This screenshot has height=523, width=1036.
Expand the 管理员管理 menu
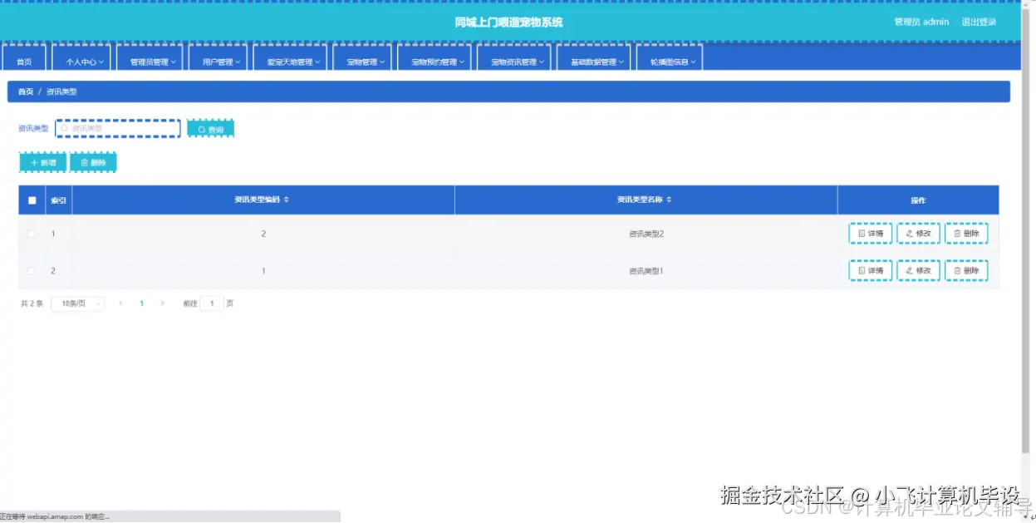pos(150,58)
